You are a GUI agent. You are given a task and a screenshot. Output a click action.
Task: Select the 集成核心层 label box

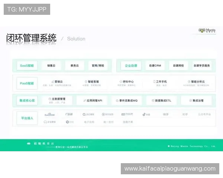(x=27, y=100)
